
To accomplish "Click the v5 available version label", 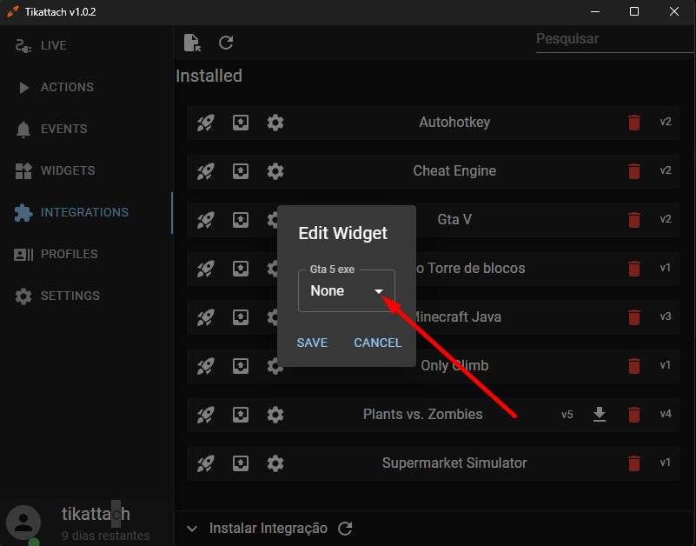I will pos(567,415).
